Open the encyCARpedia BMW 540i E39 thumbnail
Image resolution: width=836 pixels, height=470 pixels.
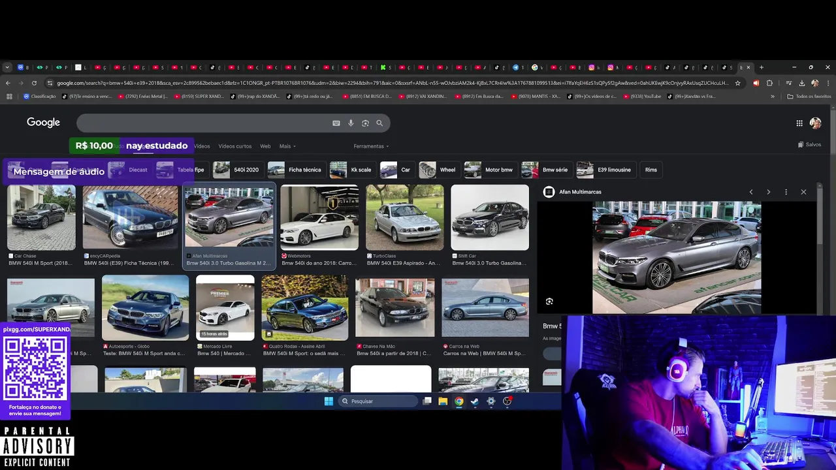click(130, 217)
